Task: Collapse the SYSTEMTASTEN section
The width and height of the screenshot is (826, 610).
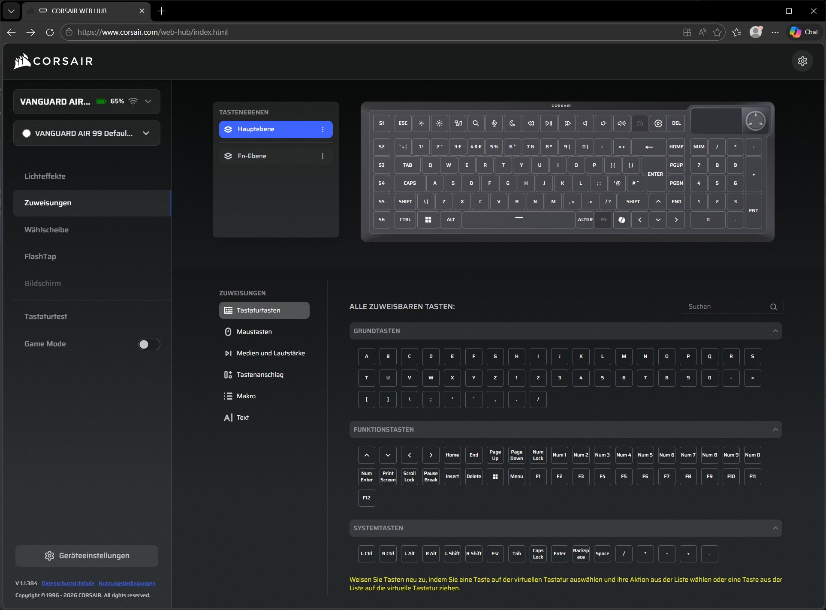Action: point(775,528)
